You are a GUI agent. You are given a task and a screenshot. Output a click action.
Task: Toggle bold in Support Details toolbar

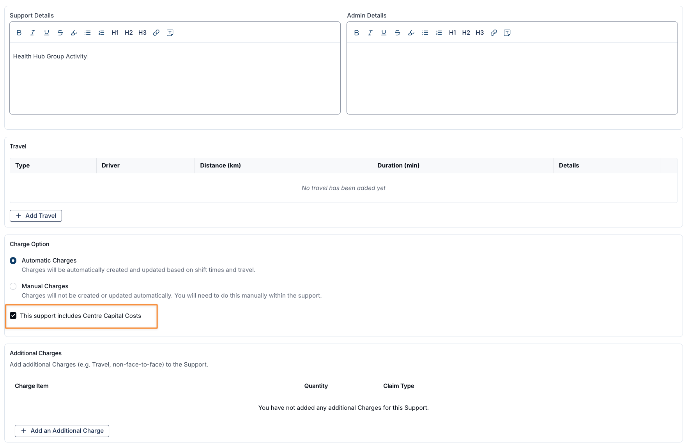tap(19, 33)
